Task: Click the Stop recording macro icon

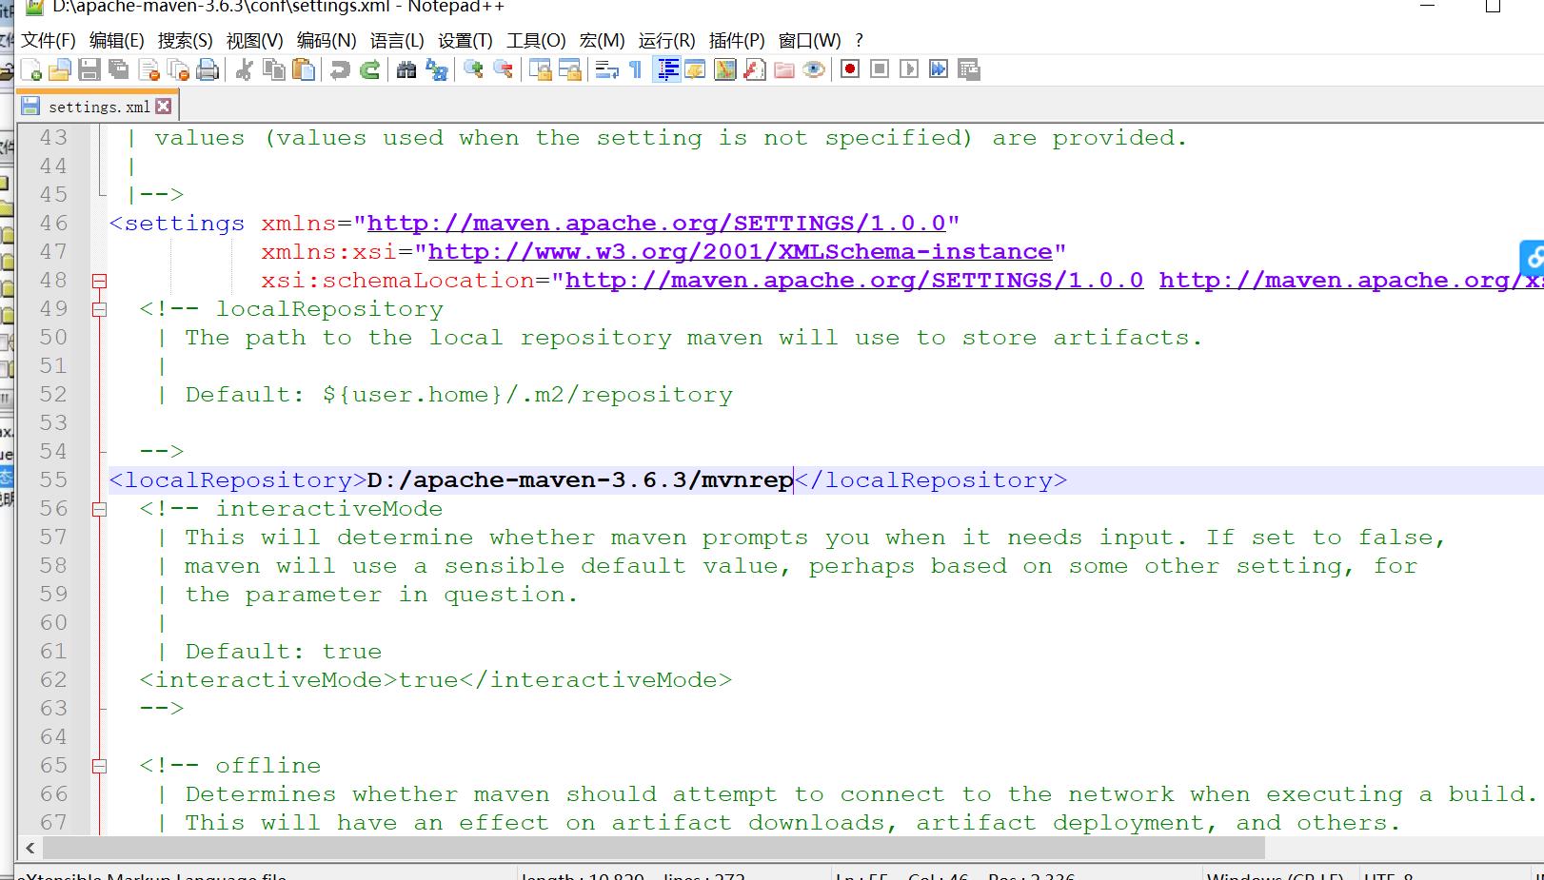Action: 880,69
